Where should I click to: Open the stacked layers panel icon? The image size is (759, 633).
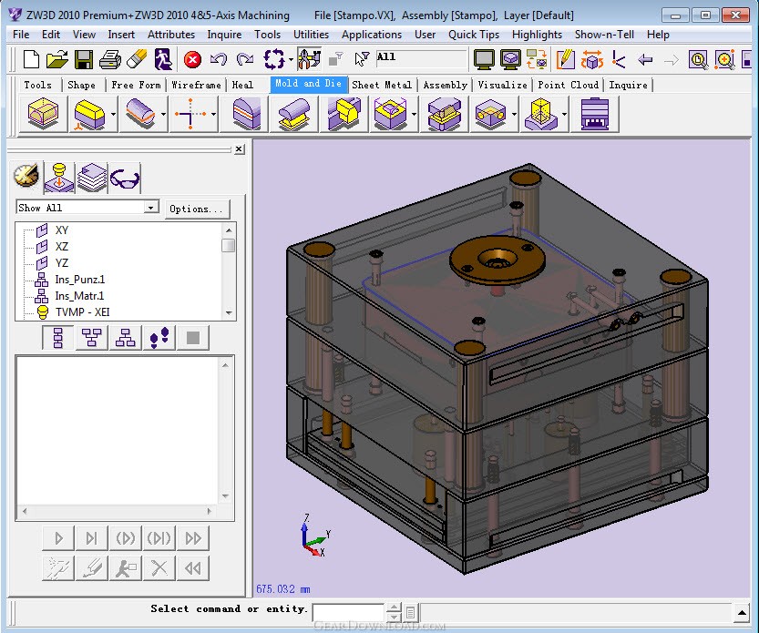click(92, 178)
